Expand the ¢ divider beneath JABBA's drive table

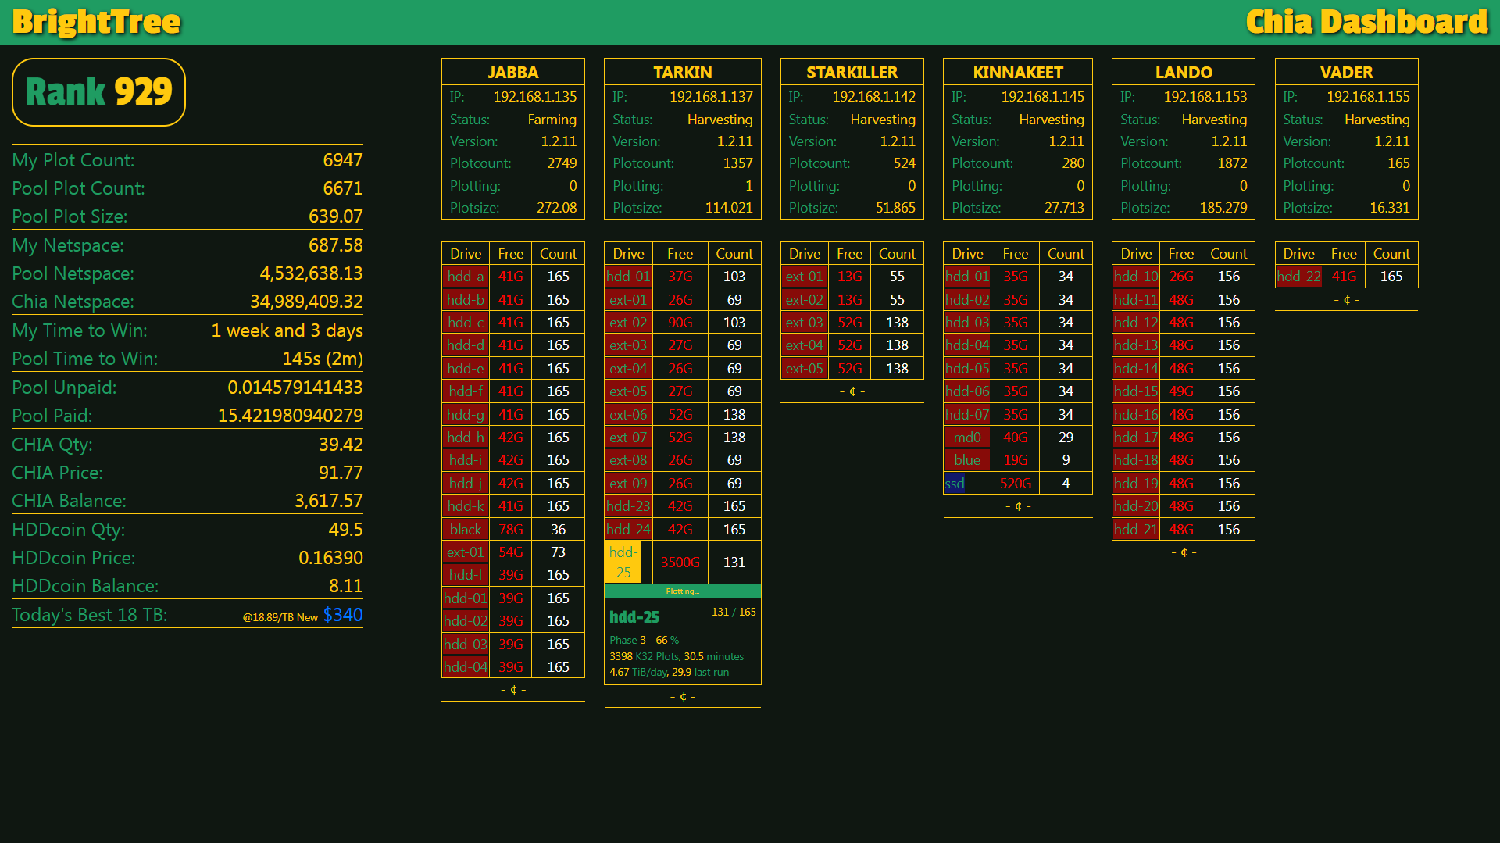pos(512,690)
